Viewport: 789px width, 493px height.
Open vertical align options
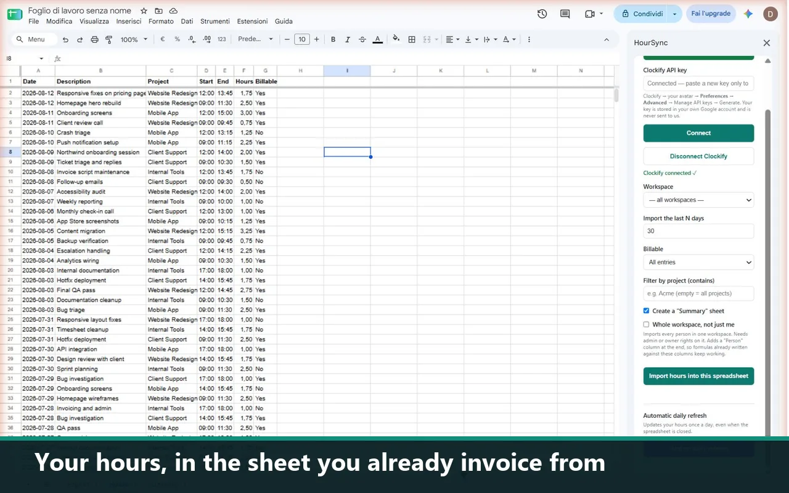pyautogui.click(x=471, y=39)
